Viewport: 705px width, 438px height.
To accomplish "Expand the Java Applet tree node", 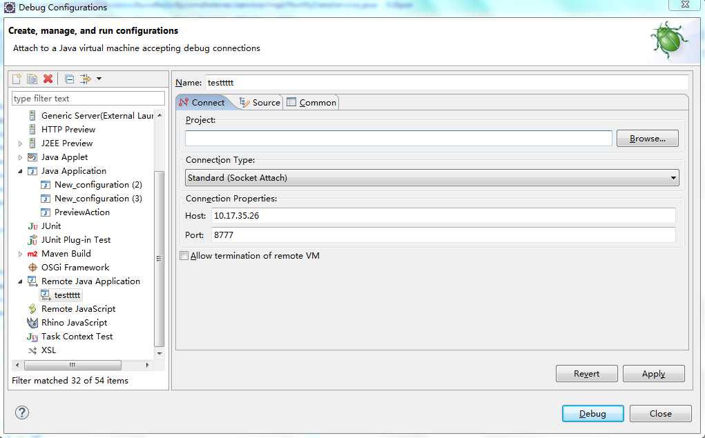I will 20,158.
